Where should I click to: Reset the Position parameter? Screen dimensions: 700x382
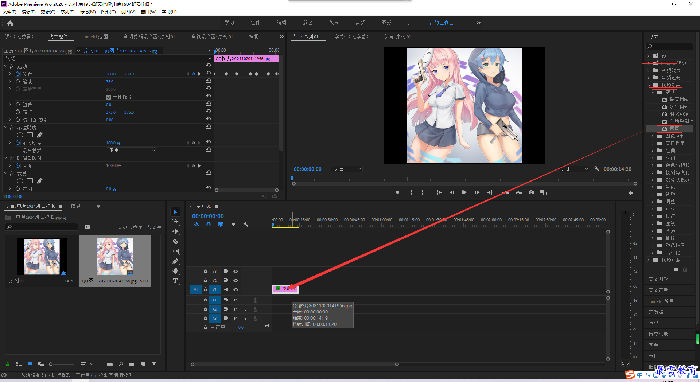[209, 73]
